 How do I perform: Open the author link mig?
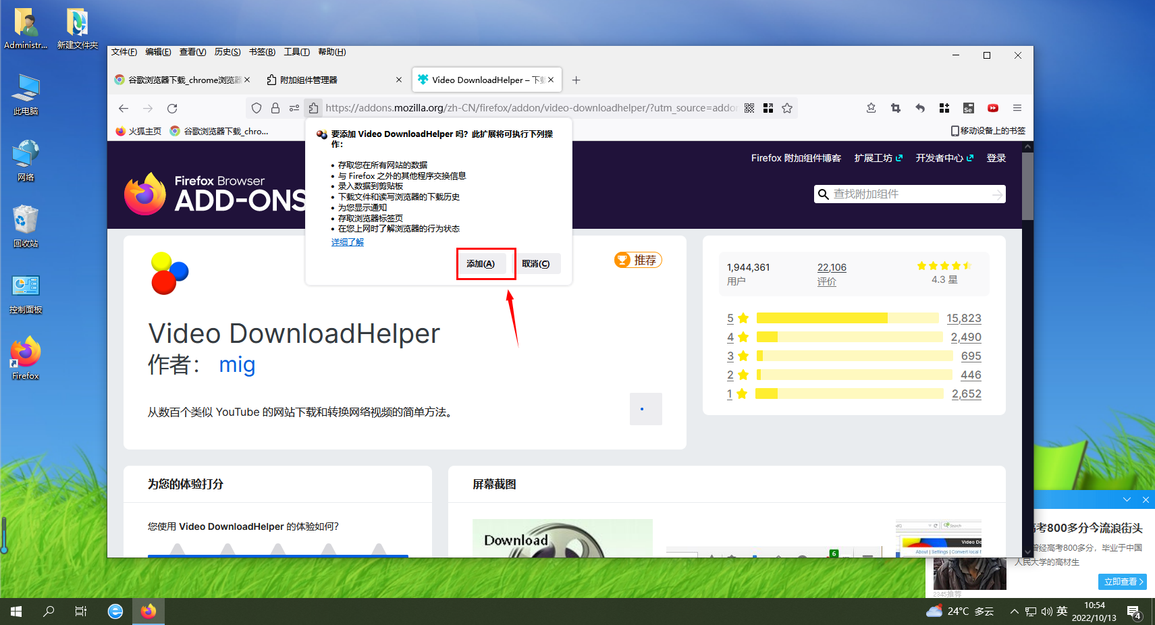(x=237, y=364)
